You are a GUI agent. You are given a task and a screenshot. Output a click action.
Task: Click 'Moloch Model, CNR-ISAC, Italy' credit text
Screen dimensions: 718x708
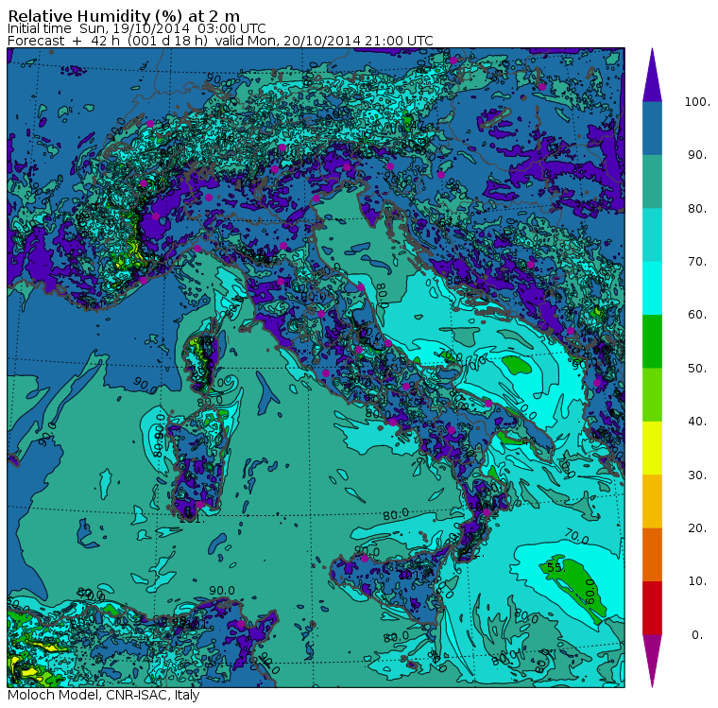(104, 695)
